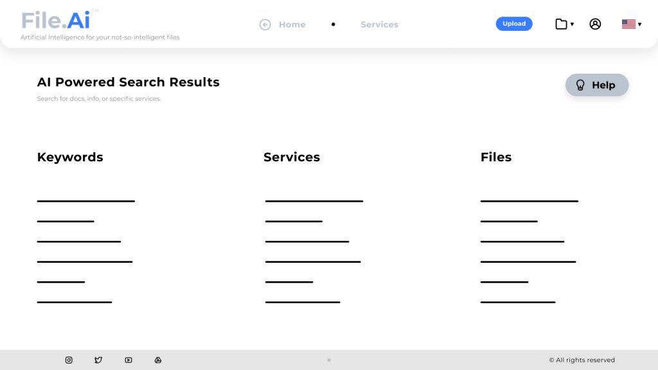Screen dimensions: 658x370
Task: Open the Google Drive icon in the footer
Action: coord(158,360)
